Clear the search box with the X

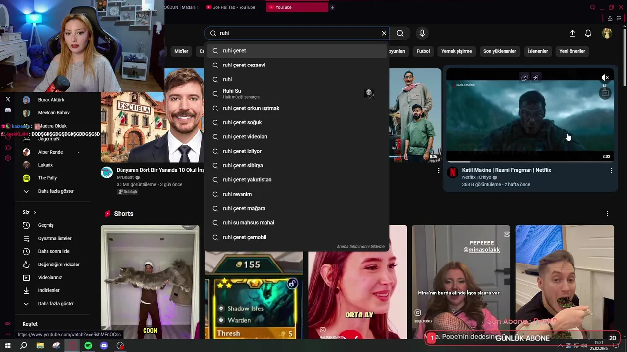(384, 33)
